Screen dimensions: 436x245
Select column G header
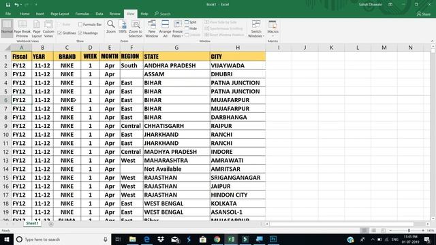[176, 48]
